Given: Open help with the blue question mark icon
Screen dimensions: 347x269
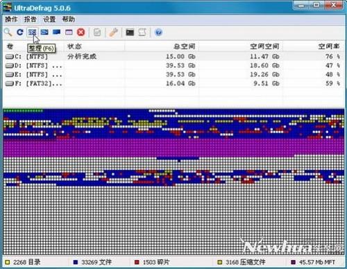Looking at the screenshot, I should coord(159,32).
